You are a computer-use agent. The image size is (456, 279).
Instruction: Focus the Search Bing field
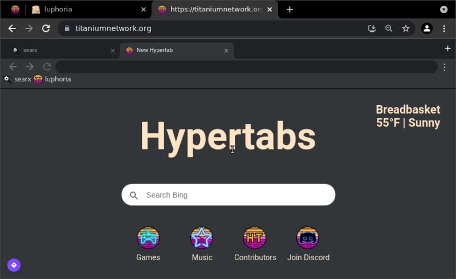229,195
